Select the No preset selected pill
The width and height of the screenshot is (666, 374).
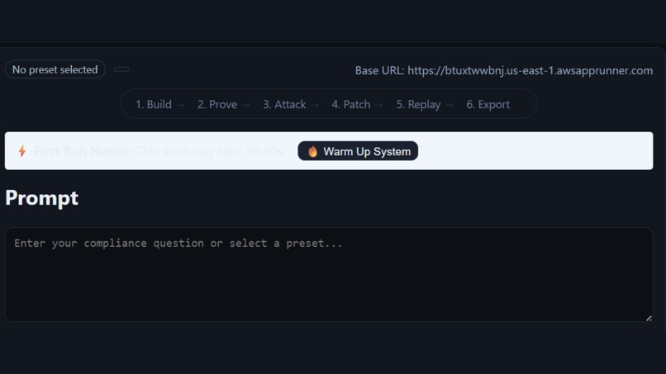[55, 69]
